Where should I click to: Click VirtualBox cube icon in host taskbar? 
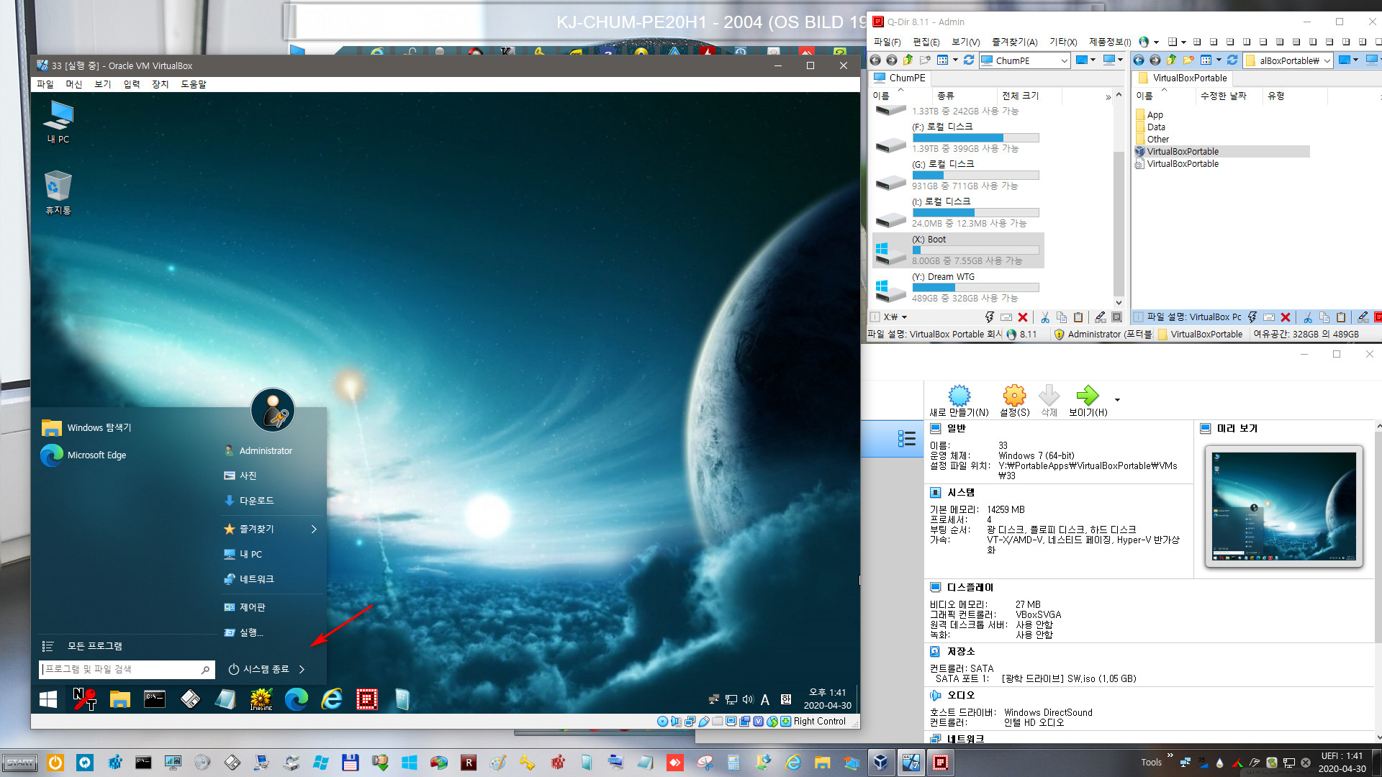pyautogui.click(x=881, y=763)
